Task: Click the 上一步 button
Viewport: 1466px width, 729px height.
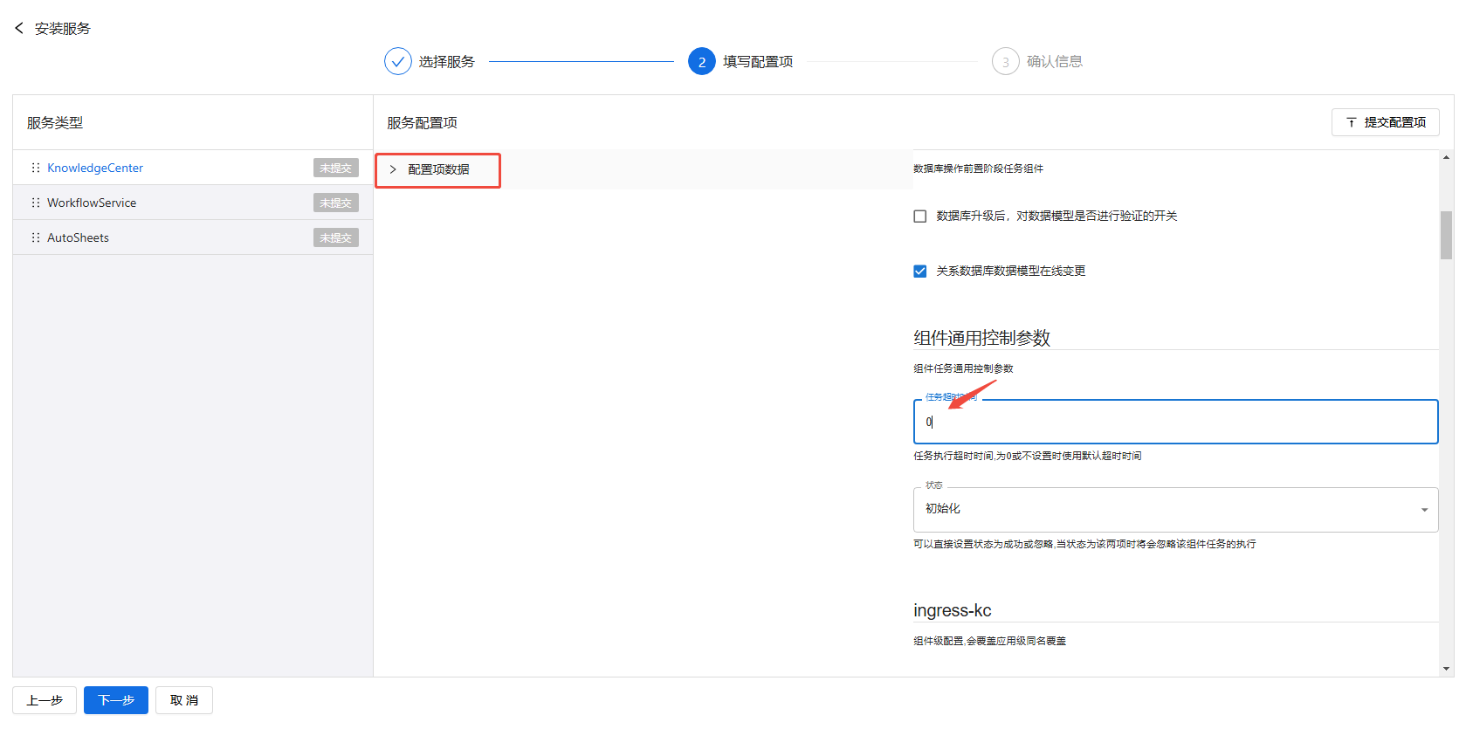Action: pyautogui.click(x=45, y=700)
